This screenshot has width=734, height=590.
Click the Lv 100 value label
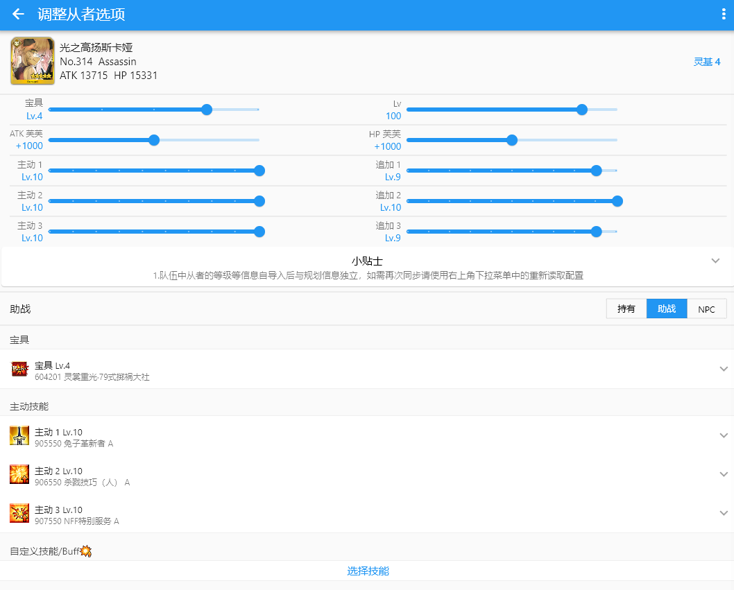[x=393, y=116]
